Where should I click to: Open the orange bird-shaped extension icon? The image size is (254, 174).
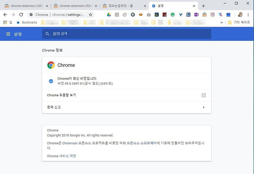pos(141,15)
